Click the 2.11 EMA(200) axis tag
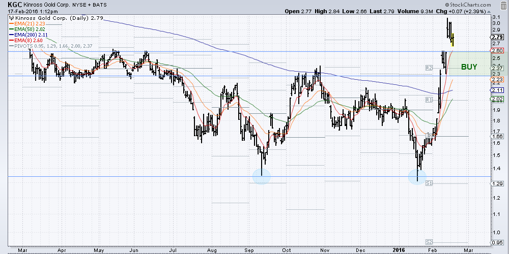This screenshot has height=254, width=509. tap(497, 90)
